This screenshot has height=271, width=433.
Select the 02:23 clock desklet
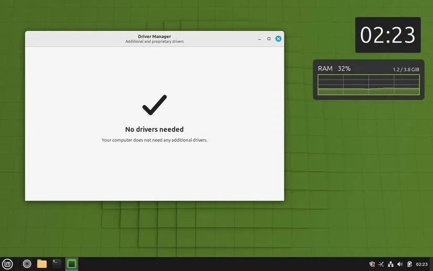388,35
